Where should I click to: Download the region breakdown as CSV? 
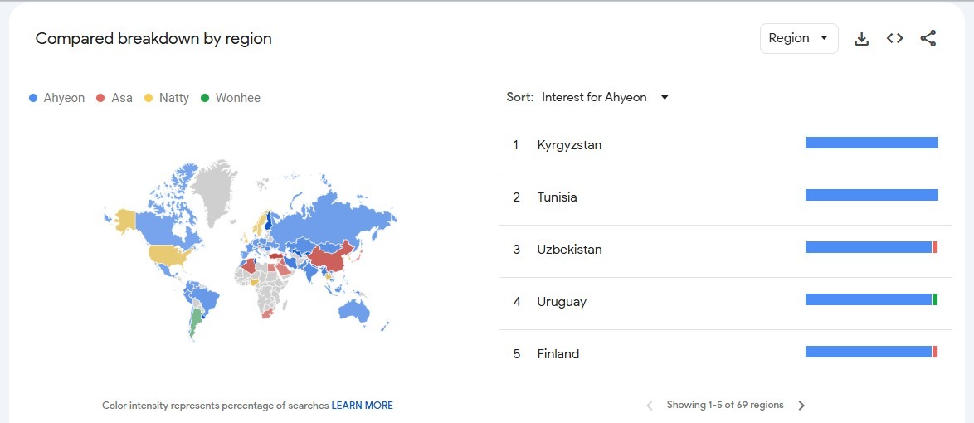[861, 39]
